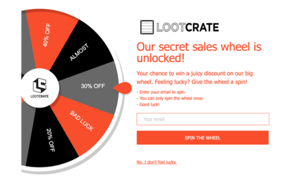This screenshot has height=182, width=296.
Task: Select the 30% OFF wheel segment
Action: (x=92, y=86)
